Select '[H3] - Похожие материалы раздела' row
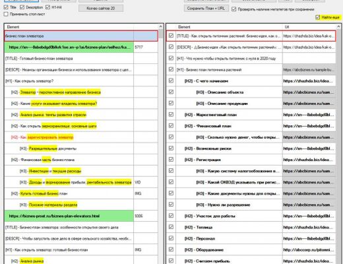 pyautogui.click(x=81, y=205)
